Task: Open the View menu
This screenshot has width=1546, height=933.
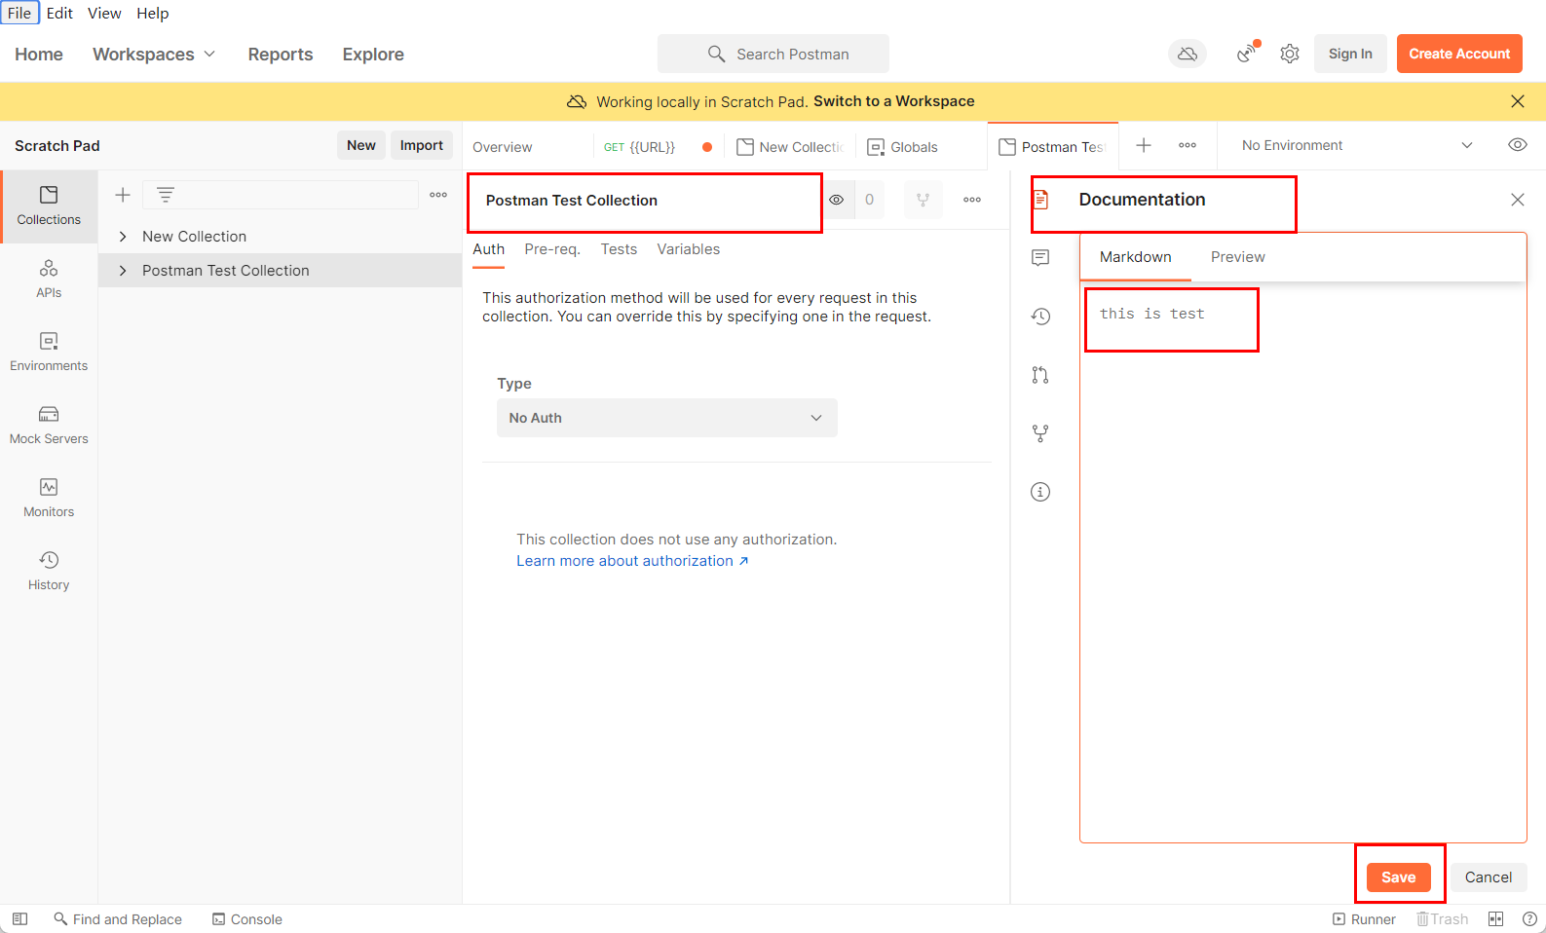Action: point(104,13)
